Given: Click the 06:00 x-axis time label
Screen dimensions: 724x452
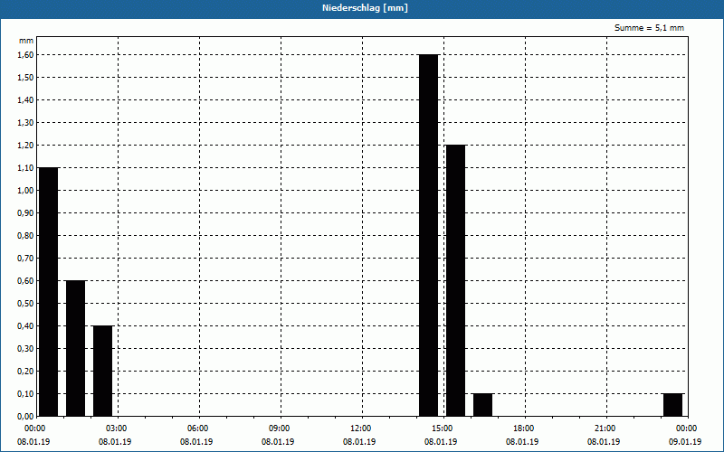Looking at the screenshot, I should pos(198,428).
